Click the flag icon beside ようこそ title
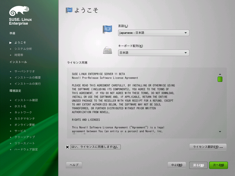This screenshot has height=176, width=235. (x=69, y=10)
